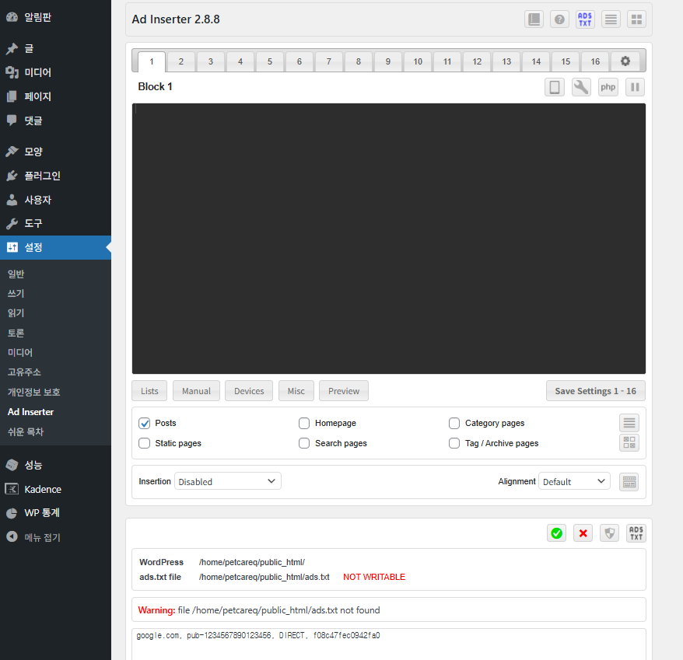Click the green checkmark save icon

(x=556, y=533)
